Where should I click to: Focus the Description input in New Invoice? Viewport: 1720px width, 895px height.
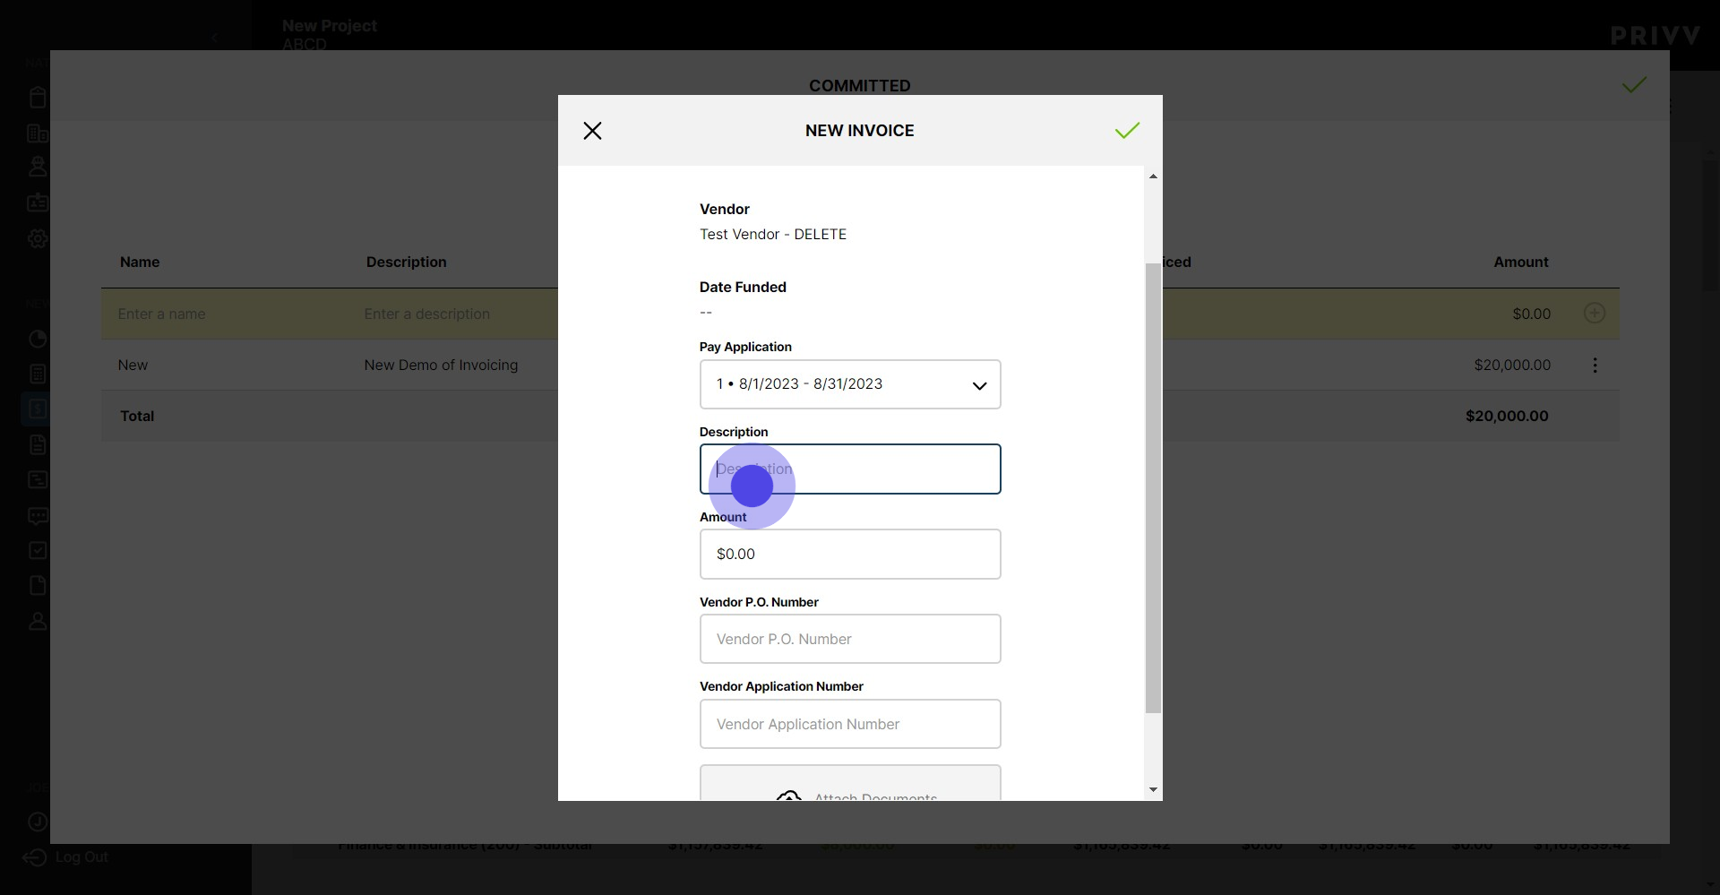click(x=850, y=469)
